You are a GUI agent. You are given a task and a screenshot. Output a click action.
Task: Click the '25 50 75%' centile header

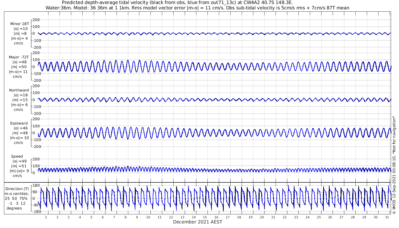(16, 199)
